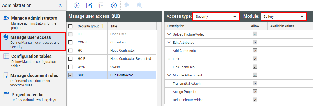This screenshot has width=313, height=106.
Task: Click the Assign Projects description text
Action: [184, 92]
